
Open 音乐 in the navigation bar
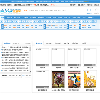click(x=84, y=17)
